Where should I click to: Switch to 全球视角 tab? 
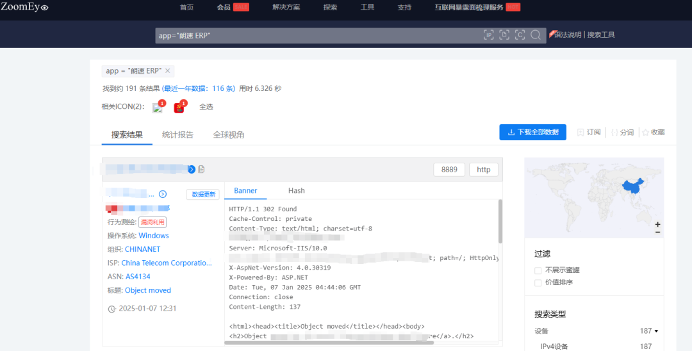click(x=229, y=135)
